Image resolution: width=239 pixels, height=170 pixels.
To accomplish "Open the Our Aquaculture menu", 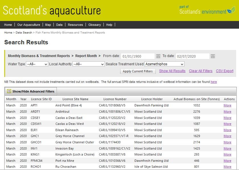I will pyautogui.click(x=29, y=25).
